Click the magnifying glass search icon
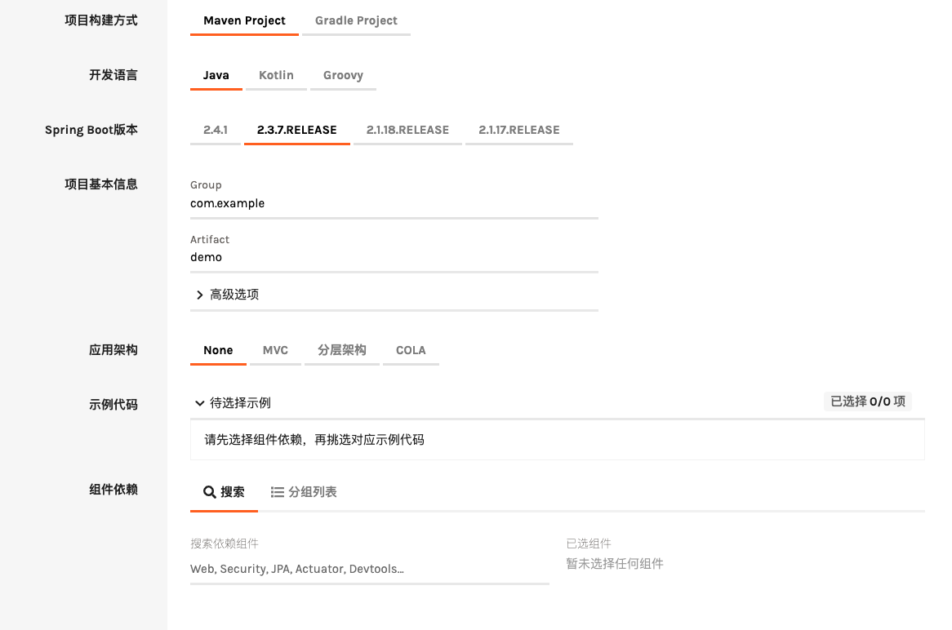Image resolution: width=952 pixels, height=630 pixels. tap(210, 492)
